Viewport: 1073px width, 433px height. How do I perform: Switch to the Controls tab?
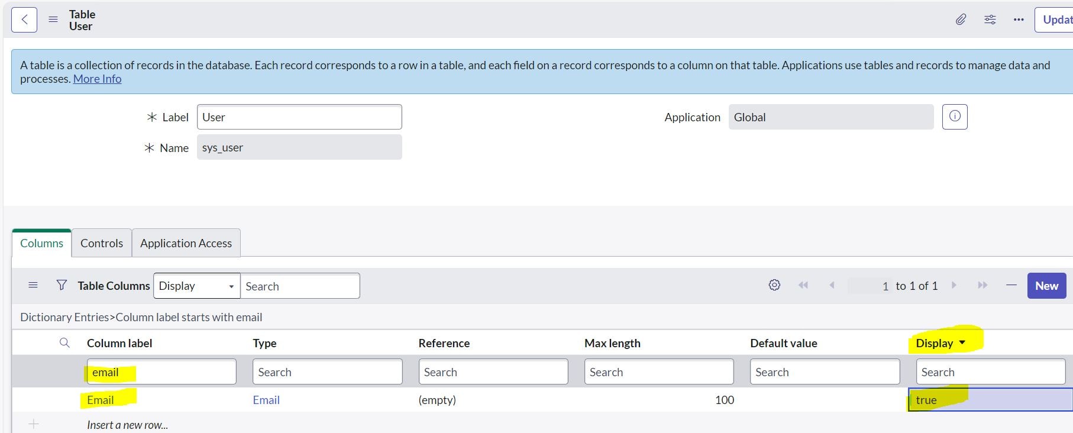[102, 243]
